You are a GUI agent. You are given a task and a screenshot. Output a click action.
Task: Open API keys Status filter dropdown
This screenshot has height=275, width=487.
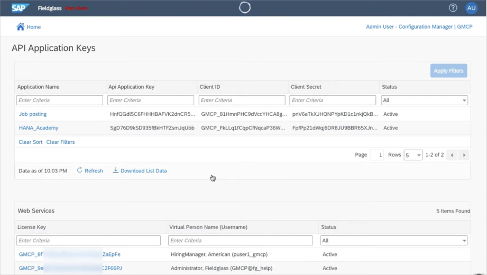424,100
